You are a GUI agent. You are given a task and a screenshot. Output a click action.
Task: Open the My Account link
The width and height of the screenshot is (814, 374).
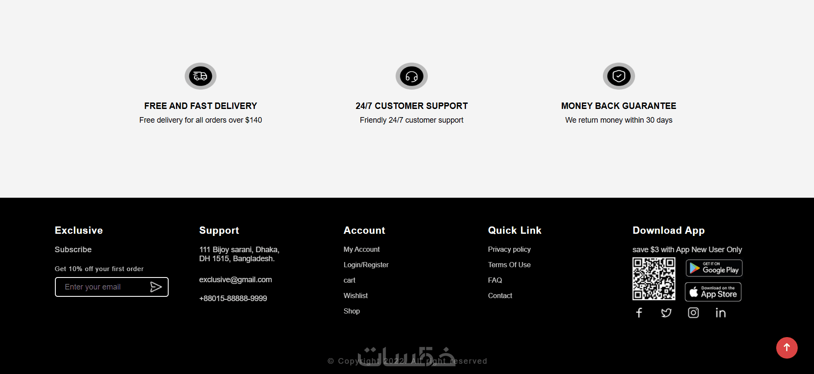click(361, 249)
